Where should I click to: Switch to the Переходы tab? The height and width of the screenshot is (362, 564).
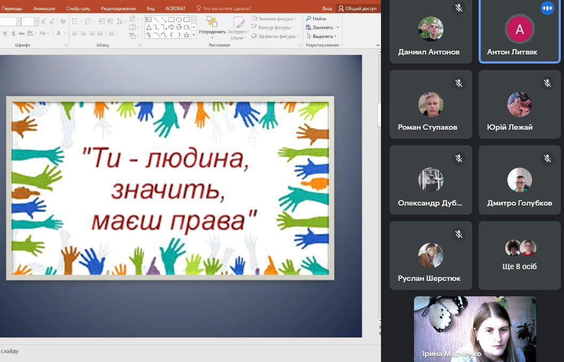tap(12, 9)
